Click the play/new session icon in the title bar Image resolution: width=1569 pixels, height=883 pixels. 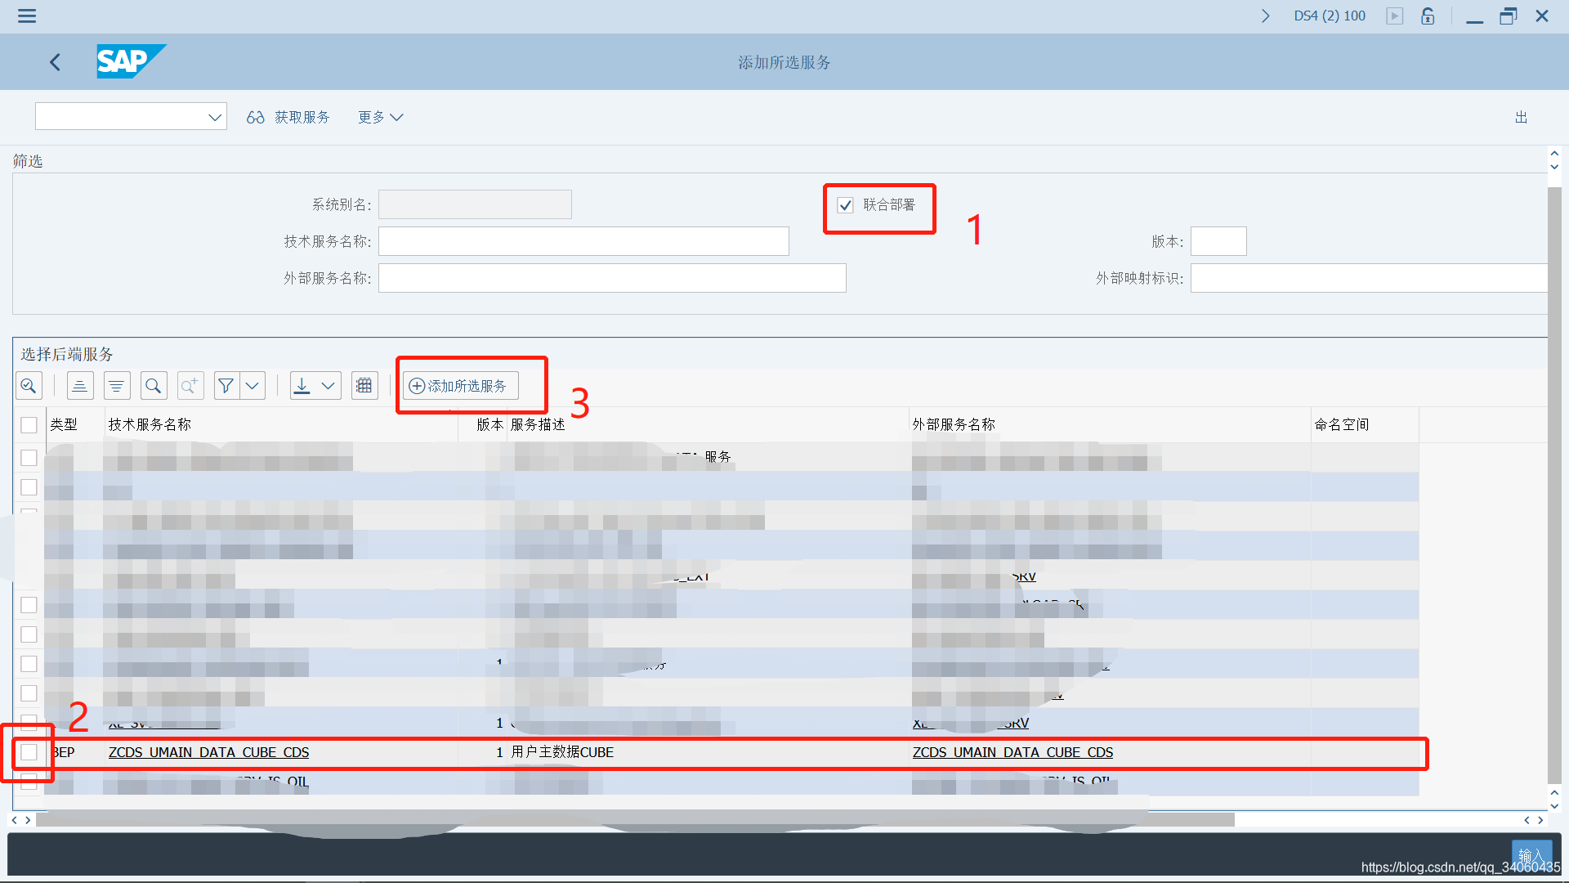1394,16
